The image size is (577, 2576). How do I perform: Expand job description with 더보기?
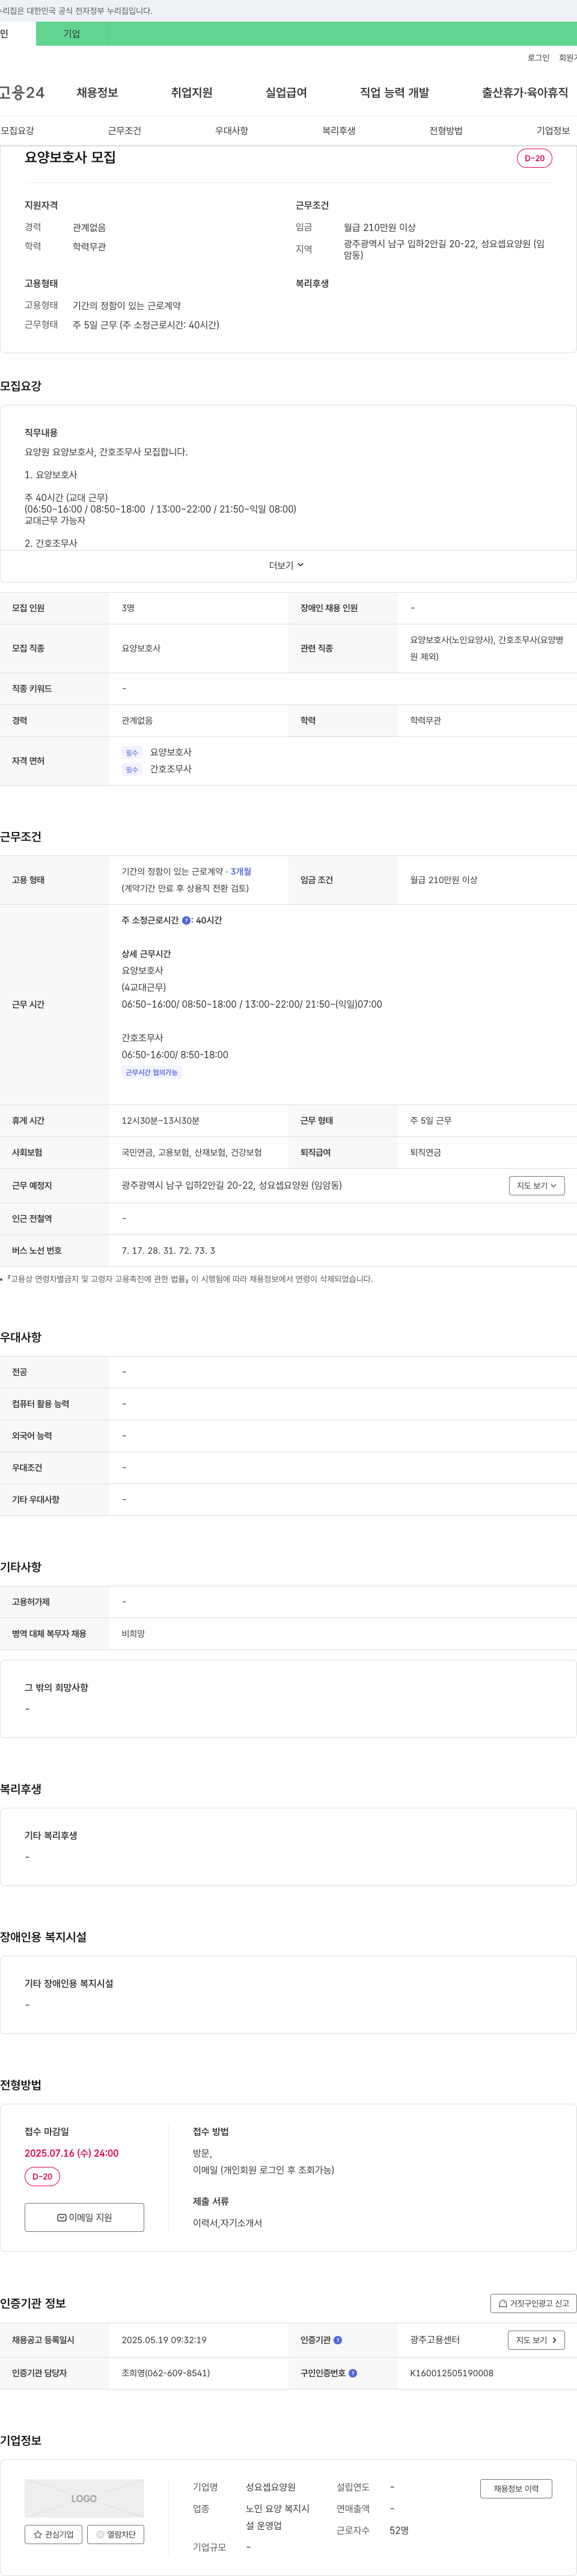pos(287,565)
